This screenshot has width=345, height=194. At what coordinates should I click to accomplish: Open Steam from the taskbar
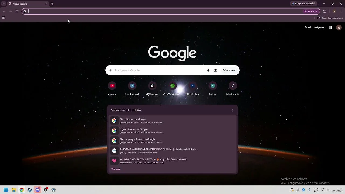tap(30, 190)
